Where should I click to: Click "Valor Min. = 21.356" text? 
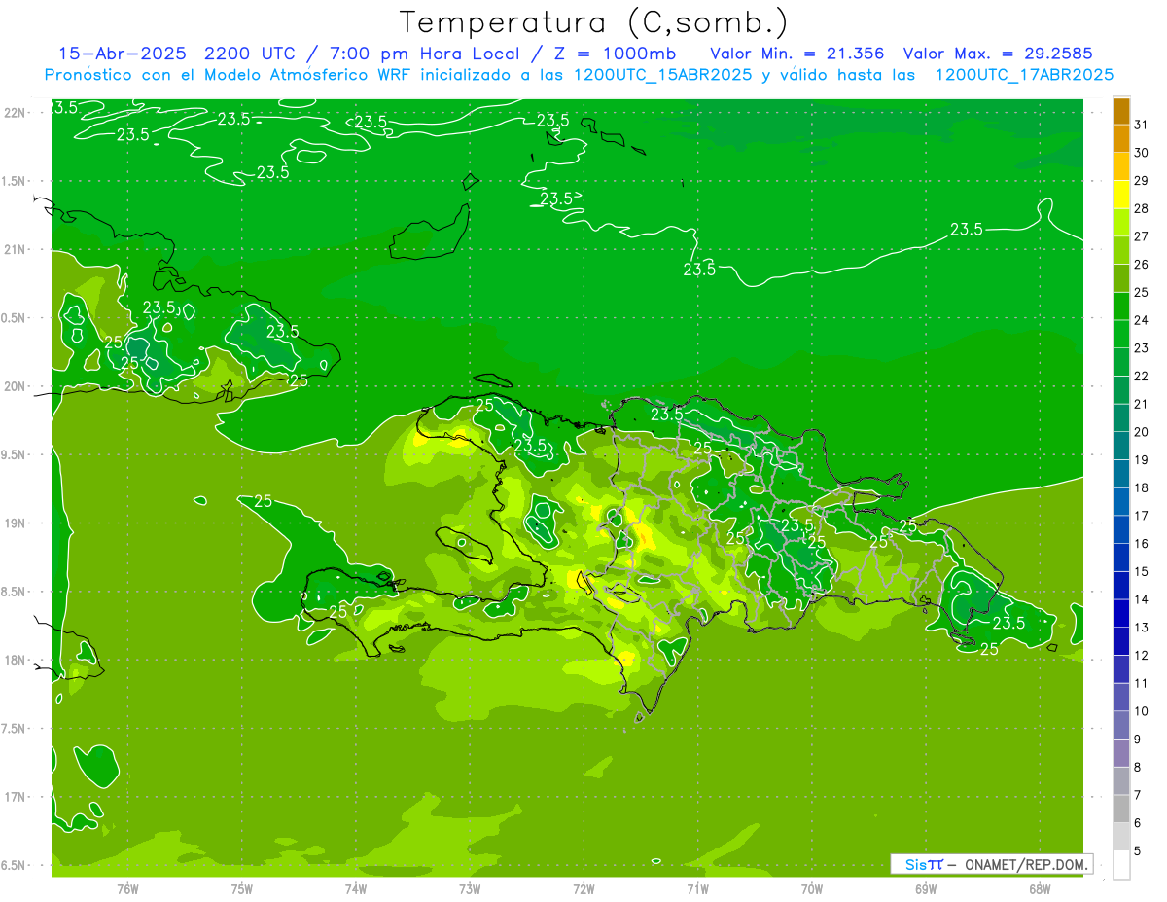pos(797,54)
